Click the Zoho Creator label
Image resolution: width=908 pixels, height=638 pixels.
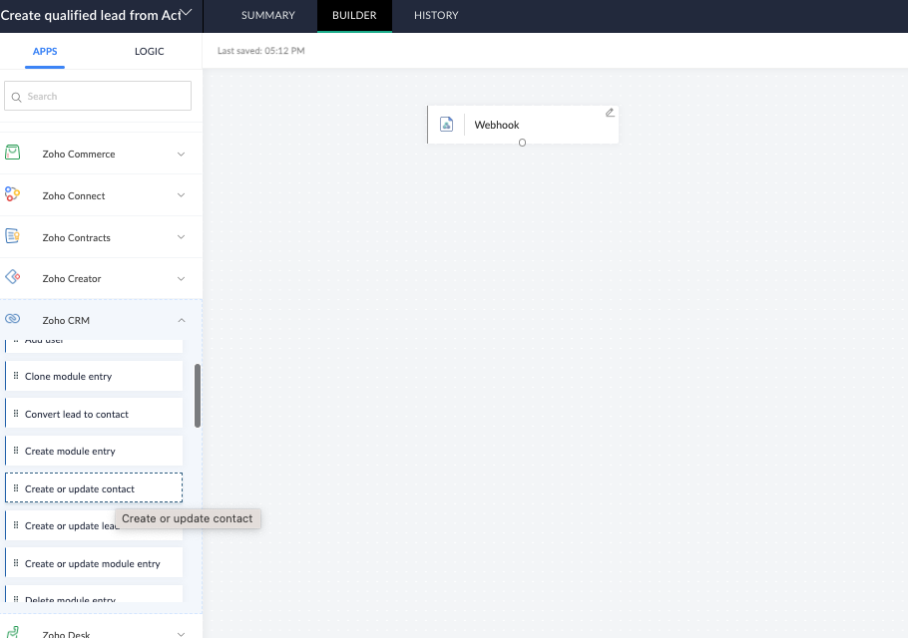[x=72, y=279]
